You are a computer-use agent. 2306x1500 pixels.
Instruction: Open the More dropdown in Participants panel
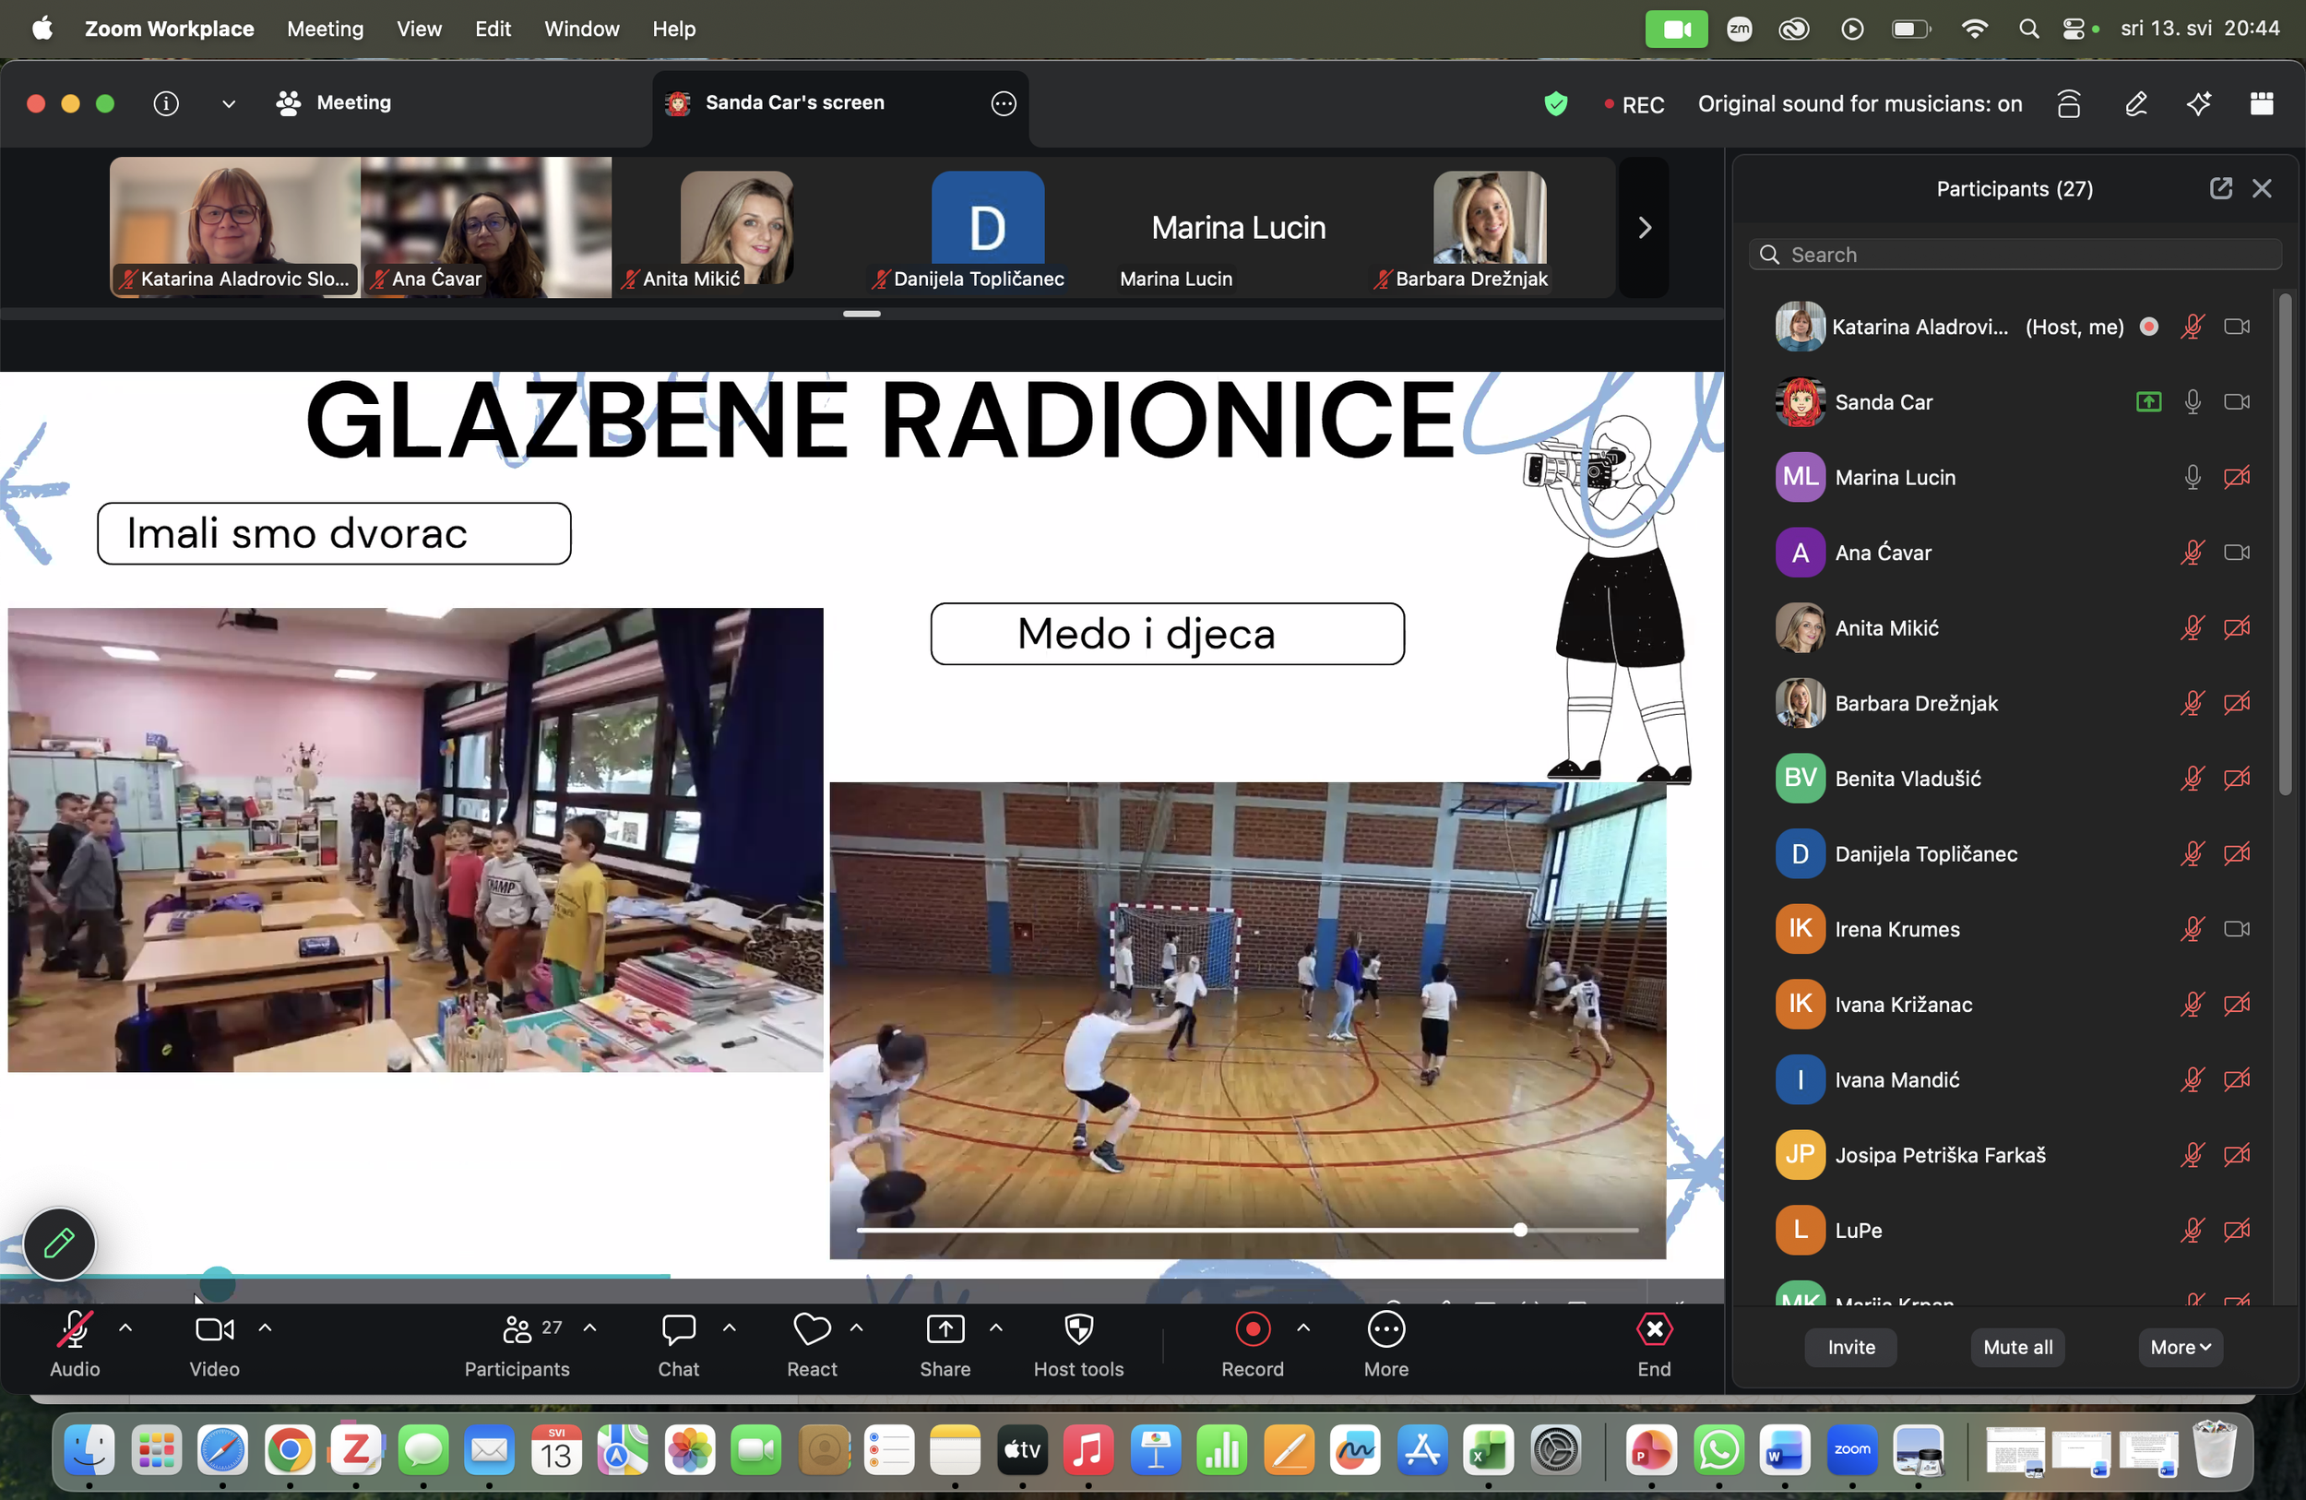click(2180, 1348)
